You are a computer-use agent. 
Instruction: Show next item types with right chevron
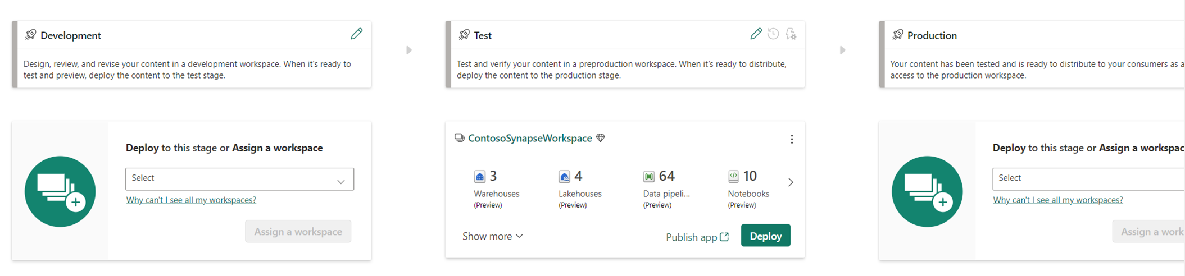[x=791, y=182]
